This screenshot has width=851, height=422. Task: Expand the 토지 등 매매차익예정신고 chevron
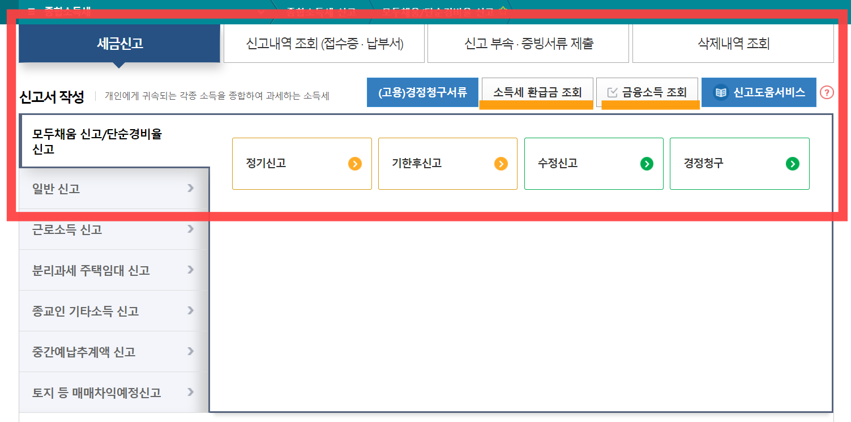click(x=191, y=392)
